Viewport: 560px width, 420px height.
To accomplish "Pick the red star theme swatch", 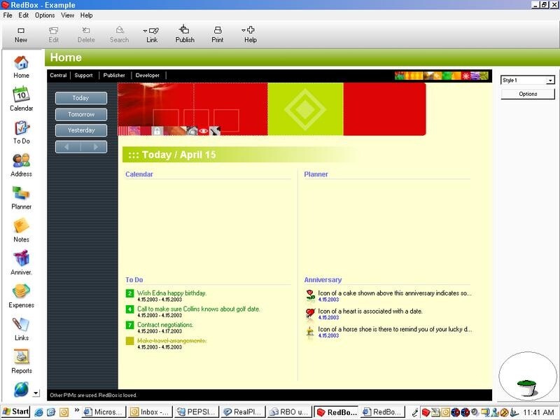I will 465,76.
